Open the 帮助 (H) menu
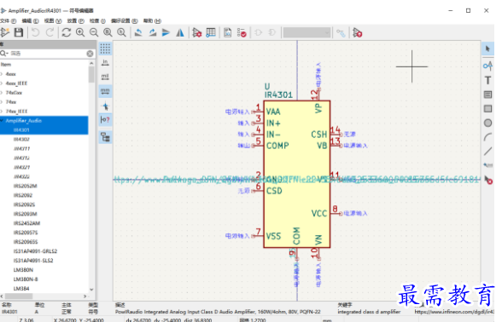 (x=152, y=20)
